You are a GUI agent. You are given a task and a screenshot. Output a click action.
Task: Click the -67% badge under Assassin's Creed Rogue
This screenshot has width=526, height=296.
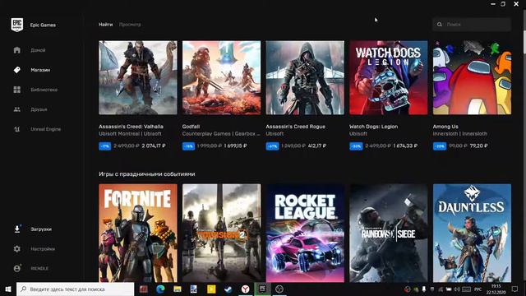[272, 146]
